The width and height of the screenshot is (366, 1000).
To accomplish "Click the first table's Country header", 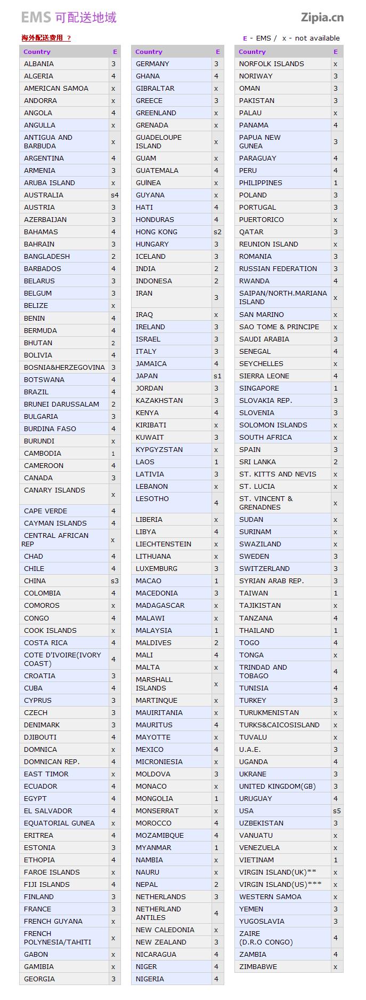I will click(37, 52).
